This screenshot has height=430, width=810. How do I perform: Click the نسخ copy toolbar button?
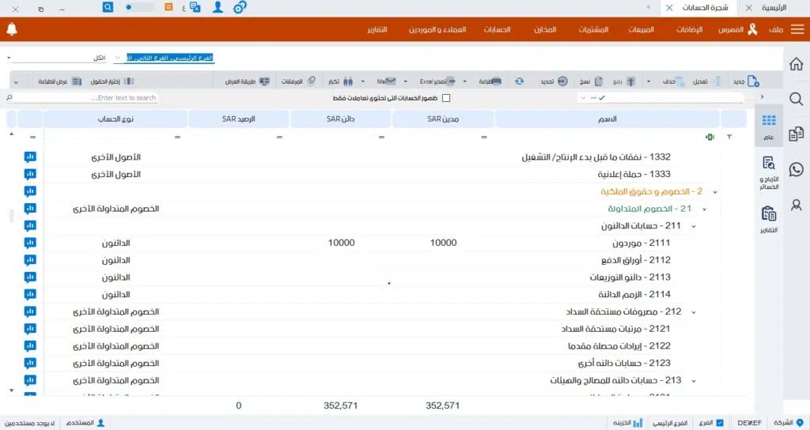click(592, 81)
